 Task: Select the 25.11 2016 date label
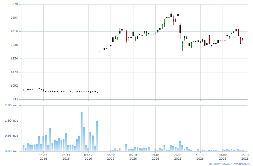tap(66, 157)
